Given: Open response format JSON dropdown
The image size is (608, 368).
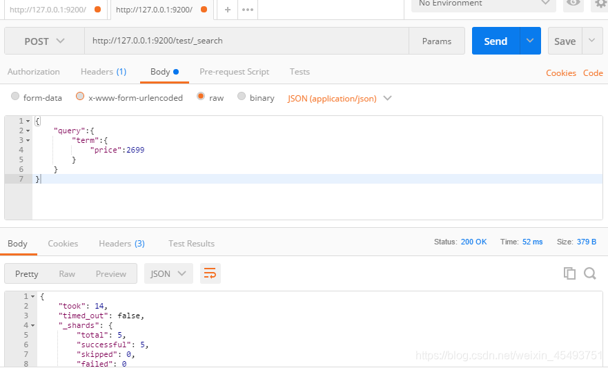Looking at the screenshot, I should pos(168,273).
